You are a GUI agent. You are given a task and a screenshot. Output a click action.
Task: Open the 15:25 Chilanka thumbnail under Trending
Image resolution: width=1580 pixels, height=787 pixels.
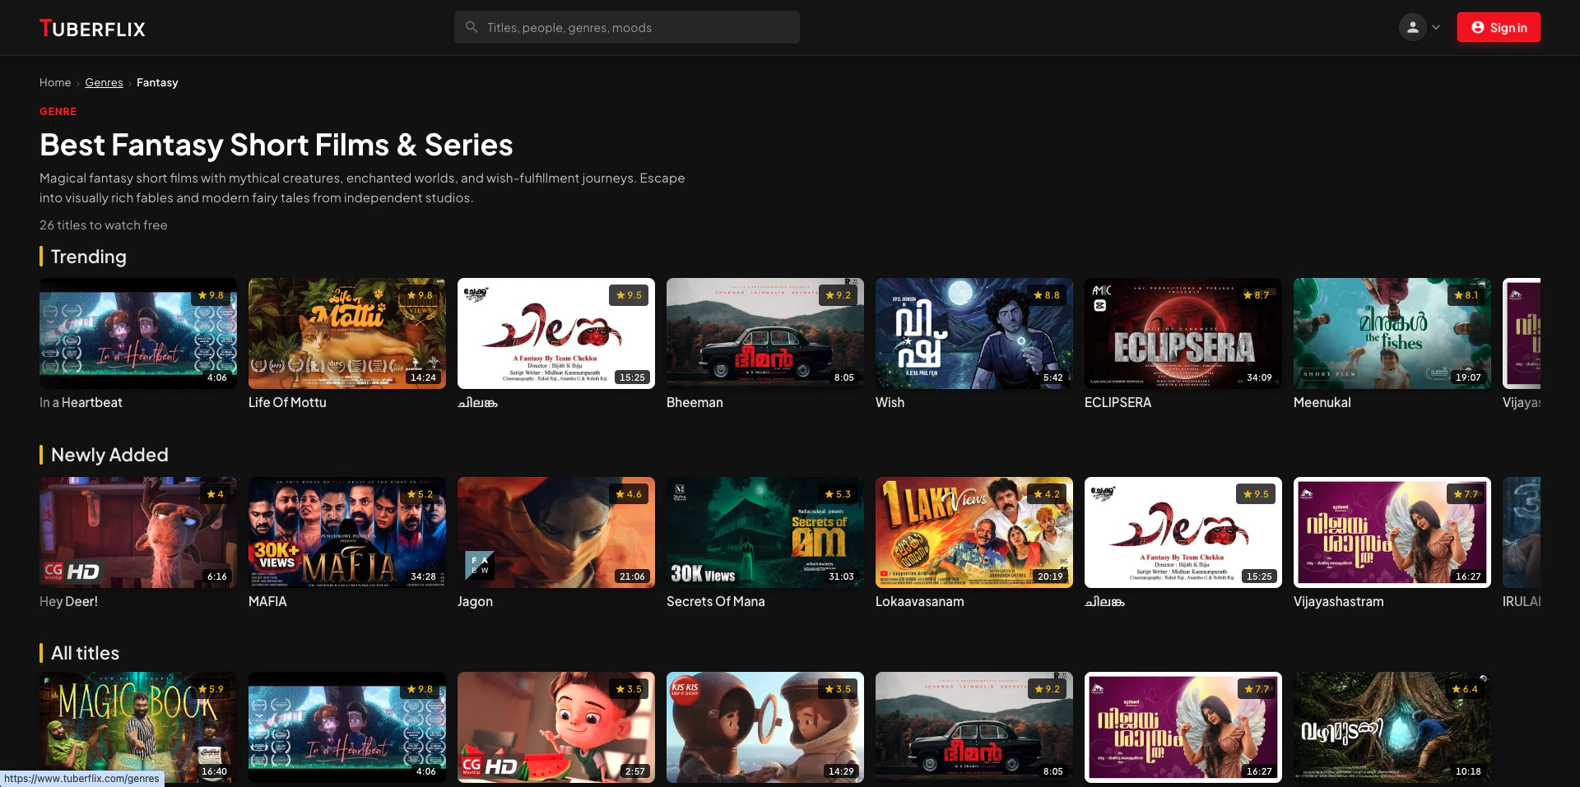click(556, 333)
